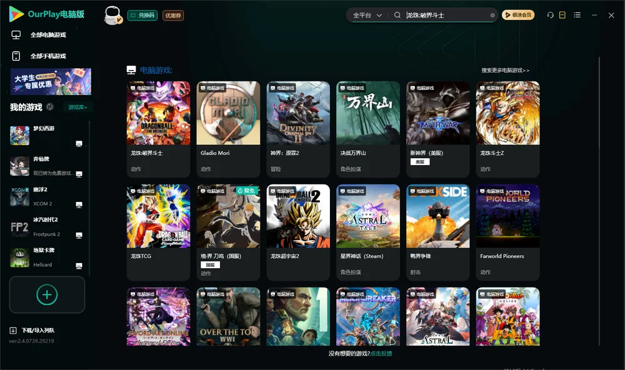Open the Gladio Mori game card
The width and height of the screenshot is (625, 370).
click(228, 129)
